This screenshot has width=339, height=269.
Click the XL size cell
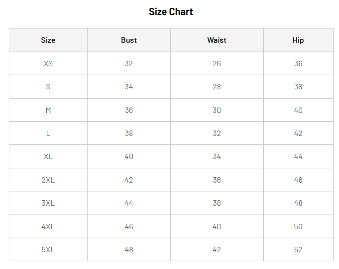click(48, 157)
